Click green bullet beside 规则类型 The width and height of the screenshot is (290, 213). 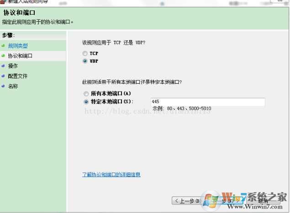[3, 46]
